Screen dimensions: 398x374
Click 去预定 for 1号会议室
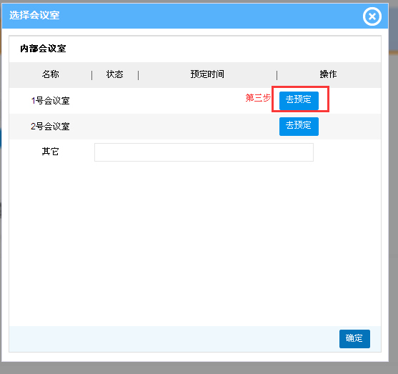pyautogui.click(x=299, y=99)
